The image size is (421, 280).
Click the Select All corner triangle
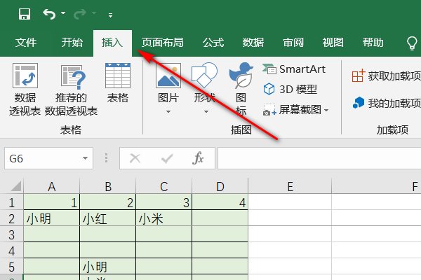[16, 186]
